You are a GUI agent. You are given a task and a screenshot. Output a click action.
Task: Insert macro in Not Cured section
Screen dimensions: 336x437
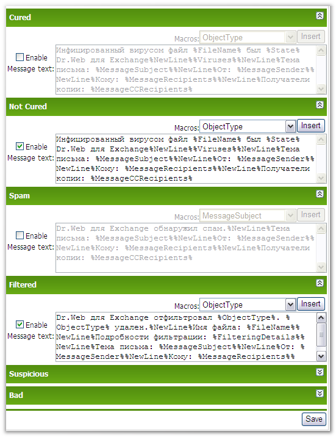click(x=310, y=126)
